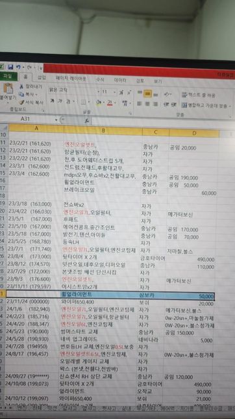Click the top align icon

(x=140, y=93)
